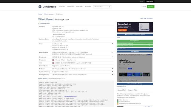The width and height of the screenshot is (191, 107).
Task: Open the Monitor dropdown menu
Action: [x=80, y=7]
